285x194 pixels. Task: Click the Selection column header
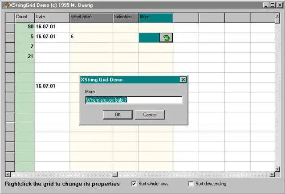pyautogui.click(x=126, y=18)
